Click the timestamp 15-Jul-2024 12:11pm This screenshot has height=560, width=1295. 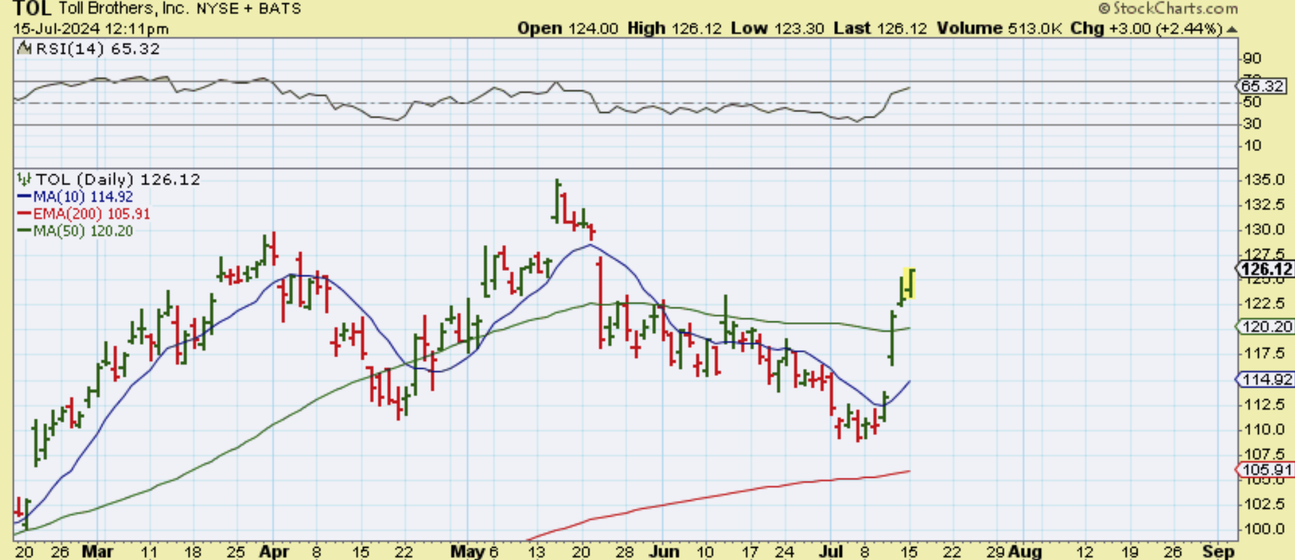coord(91,29)
